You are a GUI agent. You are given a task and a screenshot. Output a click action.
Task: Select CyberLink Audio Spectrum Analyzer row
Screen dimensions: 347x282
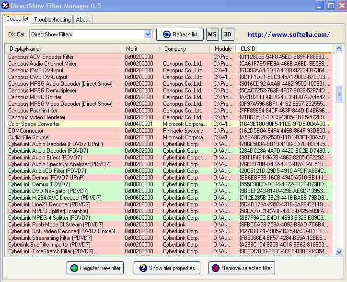click(169, 164)
